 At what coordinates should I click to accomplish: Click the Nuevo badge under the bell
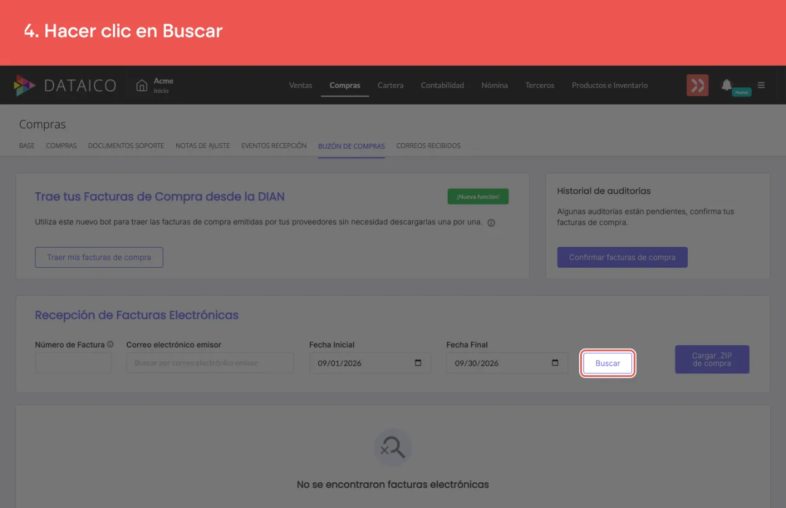[742, 92]
